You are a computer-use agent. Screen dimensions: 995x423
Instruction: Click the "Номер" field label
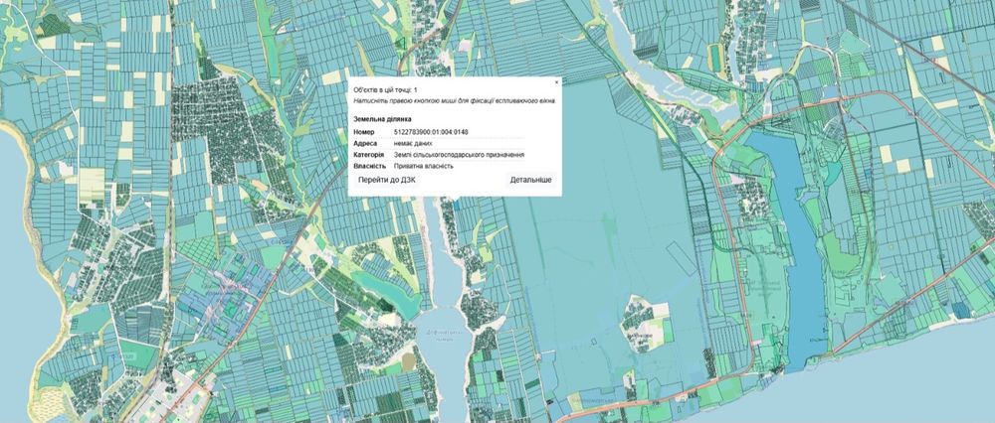pyautogui.click(x=363, y=132)
